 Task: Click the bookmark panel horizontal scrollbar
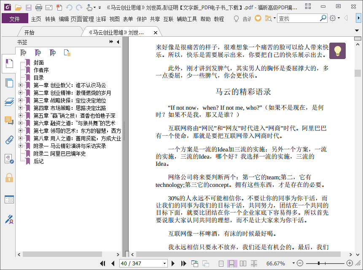pyautogui.click(x=62, y=254)
